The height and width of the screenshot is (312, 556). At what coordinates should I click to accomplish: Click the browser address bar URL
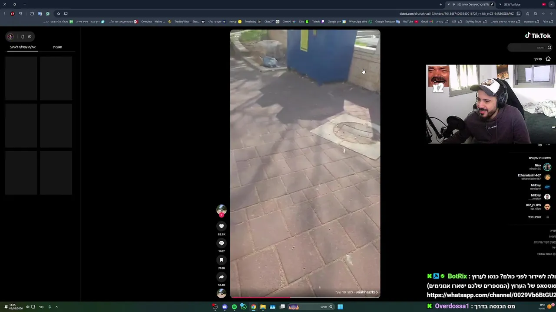point(456,13)
